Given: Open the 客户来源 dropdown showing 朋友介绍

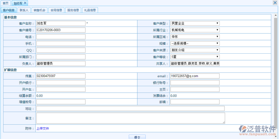Looking at the screenshot, I should pyautogui.click(x=195, y=50).
